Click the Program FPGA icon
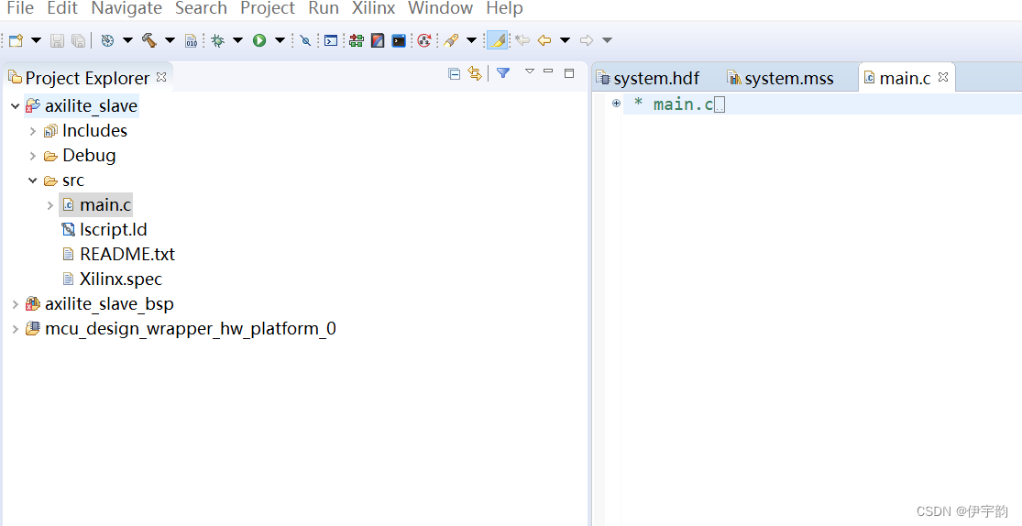 pyautogui.click(x=356, y=40)
